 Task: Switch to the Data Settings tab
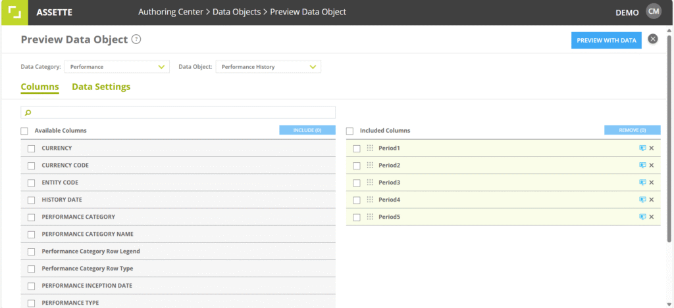(x=101, y=87)
